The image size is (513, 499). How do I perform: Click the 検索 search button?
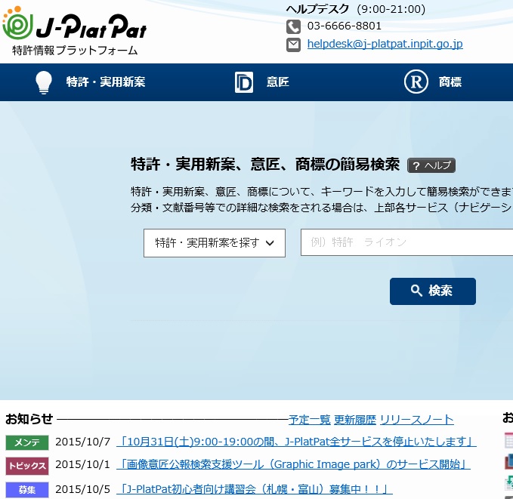pyautogui.click(x=432, y=291)
